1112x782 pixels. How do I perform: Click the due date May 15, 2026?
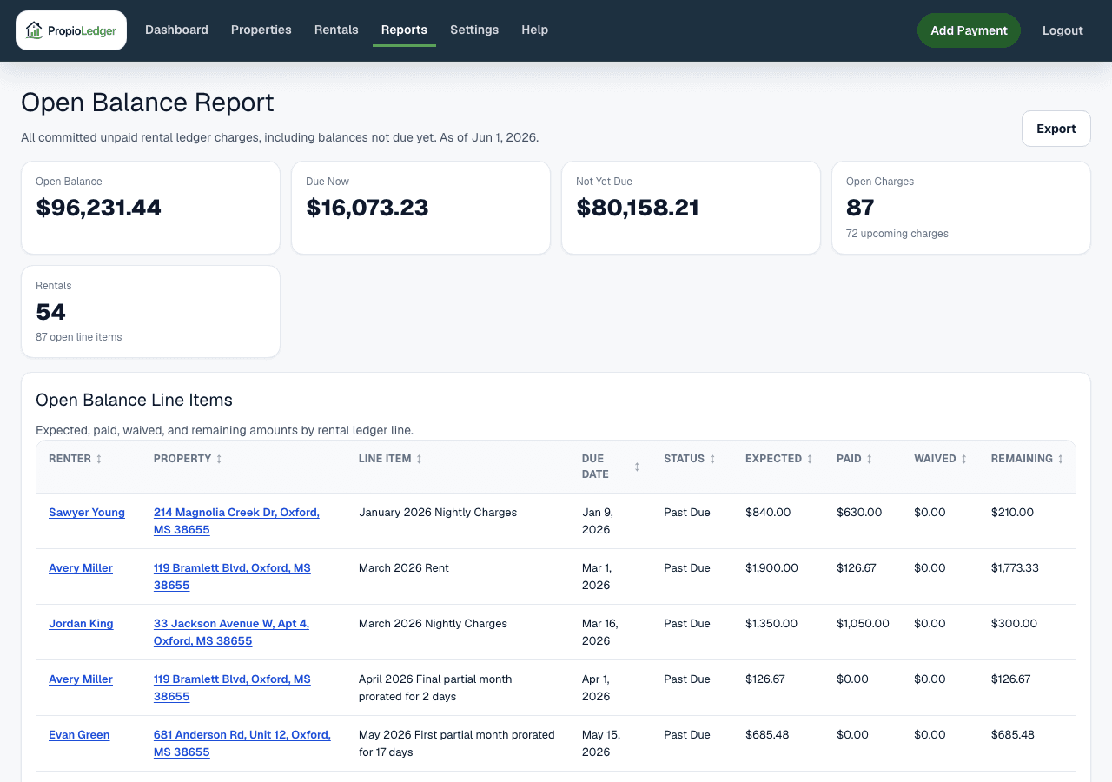(601, 744)
